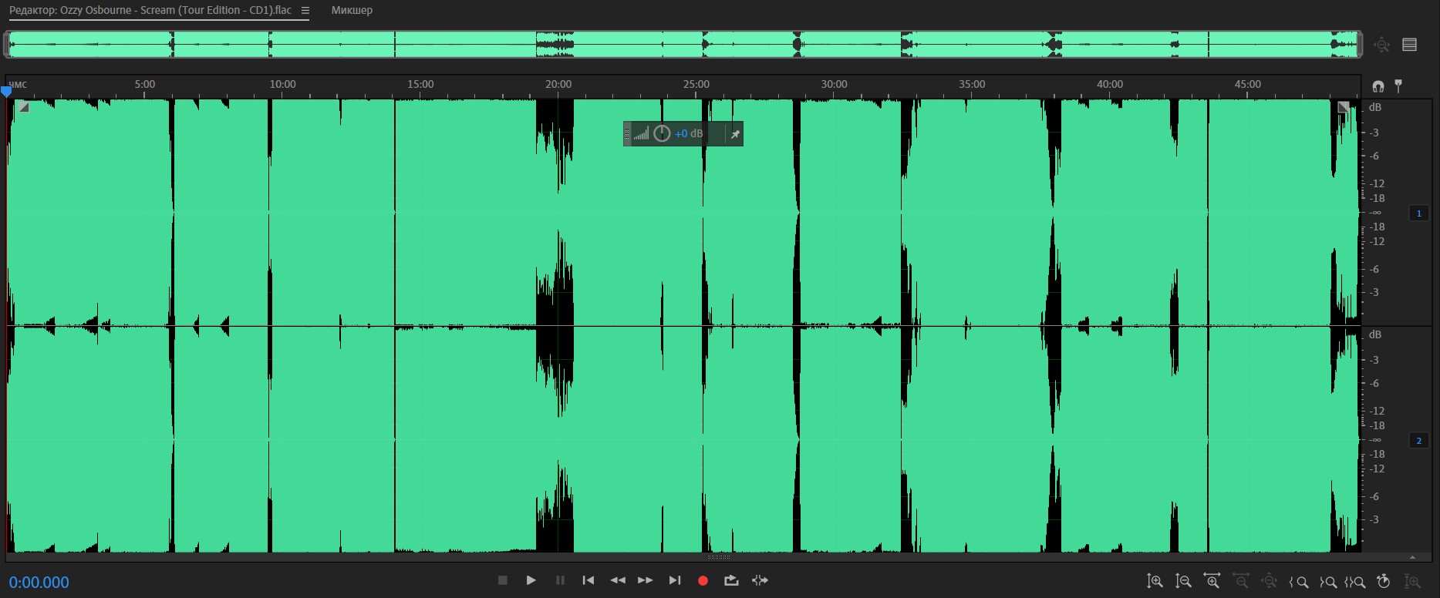This screenshot has width=1440, height=598.
Task: Switch to the Микшер tab
Action: (x=352, y=10)
